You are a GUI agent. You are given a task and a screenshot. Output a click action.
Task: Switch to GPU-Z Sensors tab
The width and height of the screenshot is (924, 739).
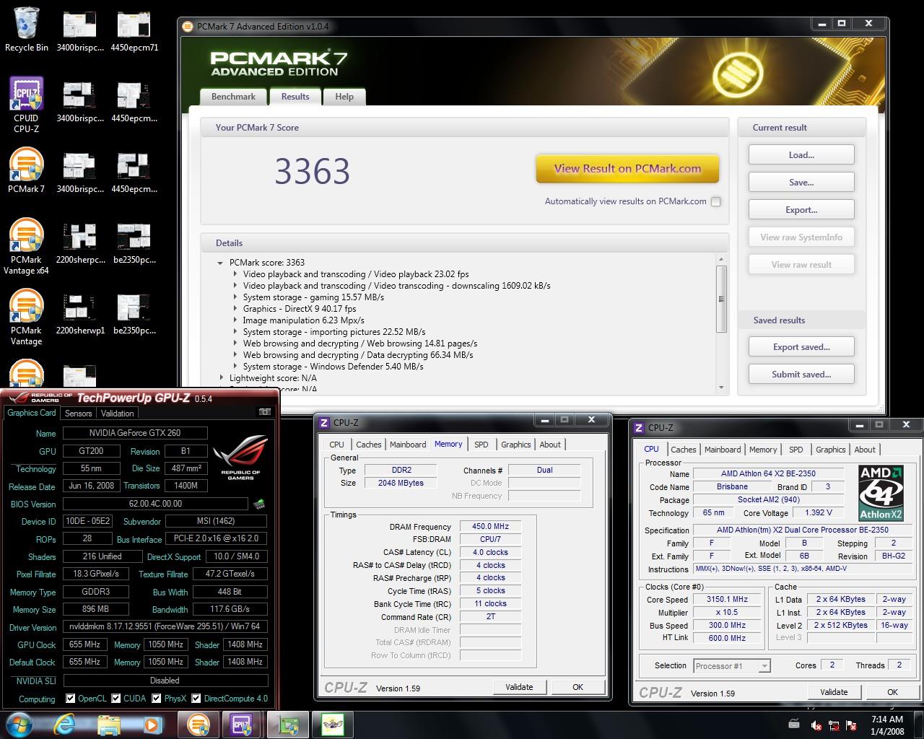tap(78, 414)
